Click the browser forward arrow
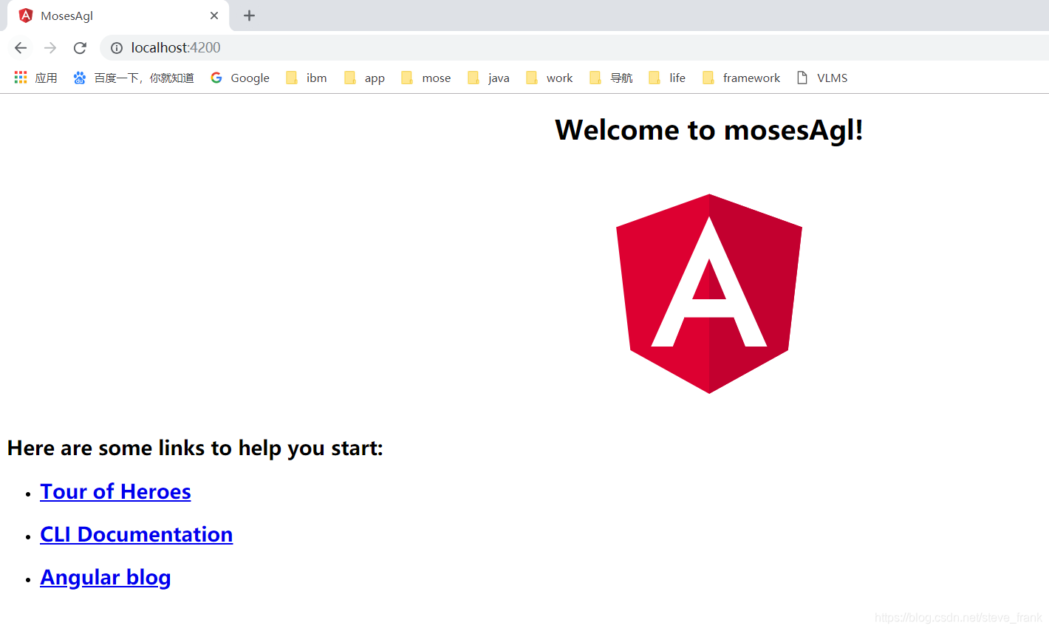The height and width of the screenshot is (631, 1049). [x=50, y=48]
